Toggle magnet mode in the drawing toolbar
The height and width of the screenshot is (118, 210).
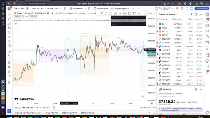(9, 62)
